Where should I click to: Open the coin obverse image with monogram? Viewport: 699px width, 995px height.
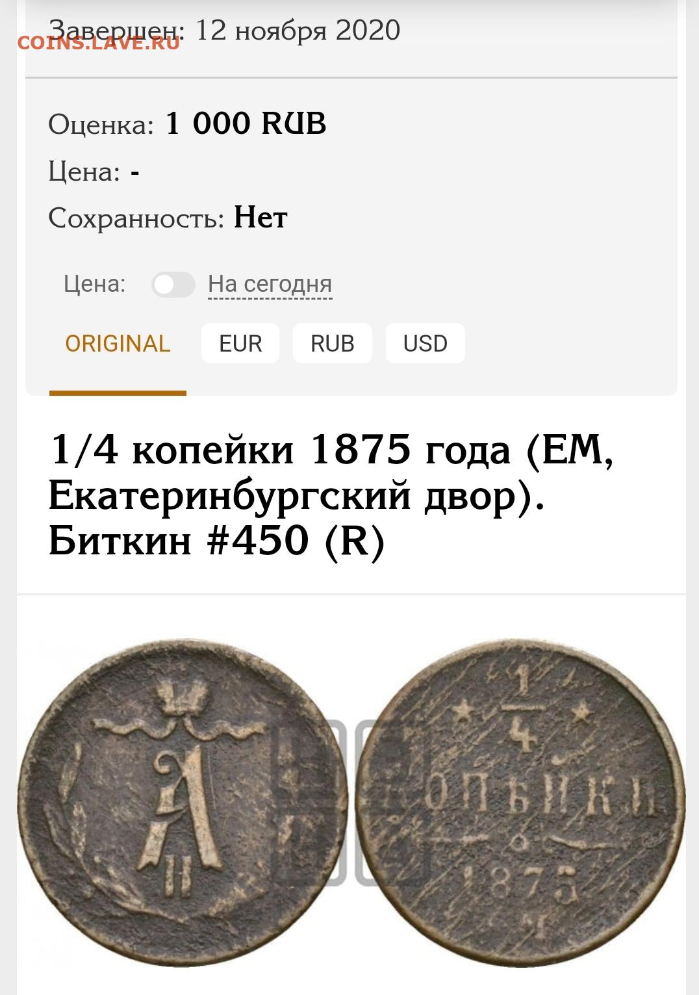(x=183, y=804)
